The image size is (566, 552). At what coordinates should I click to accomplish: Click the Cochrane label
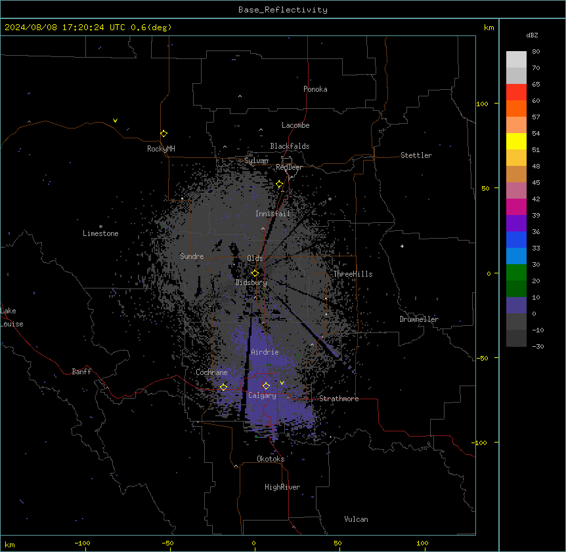point(211,372)
